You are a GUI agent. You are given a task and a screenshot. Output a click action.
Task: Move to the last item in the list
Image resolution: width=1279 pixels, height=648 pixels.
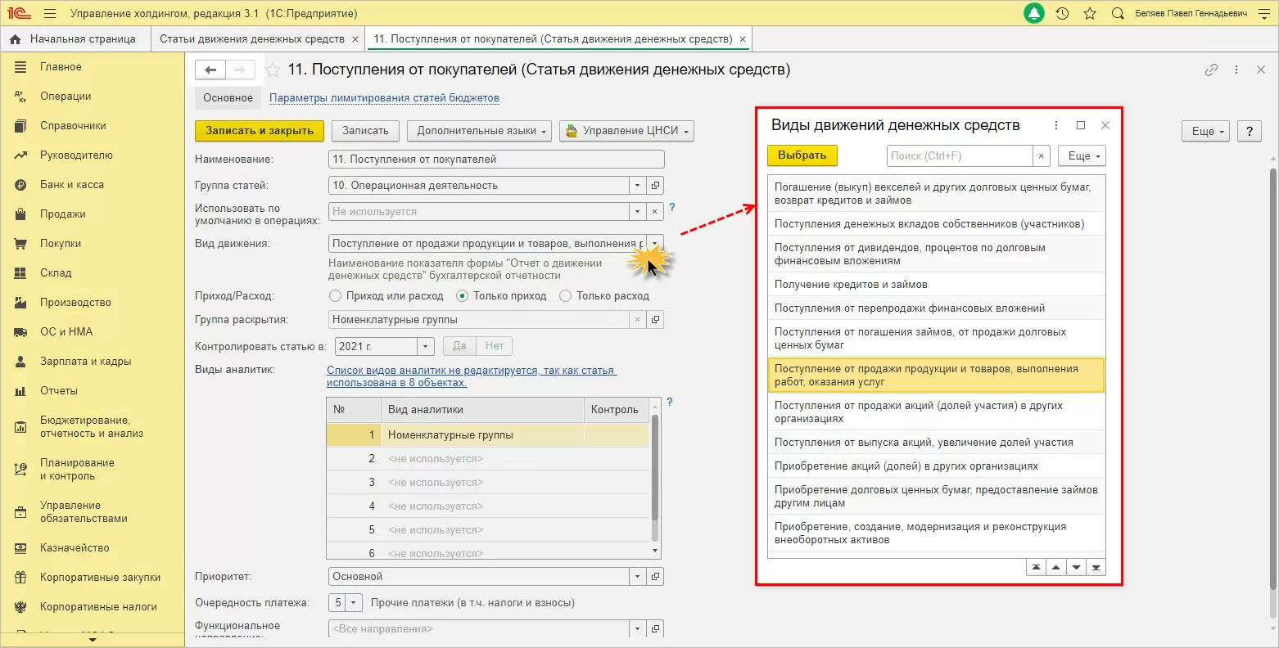coord(1096,567)
